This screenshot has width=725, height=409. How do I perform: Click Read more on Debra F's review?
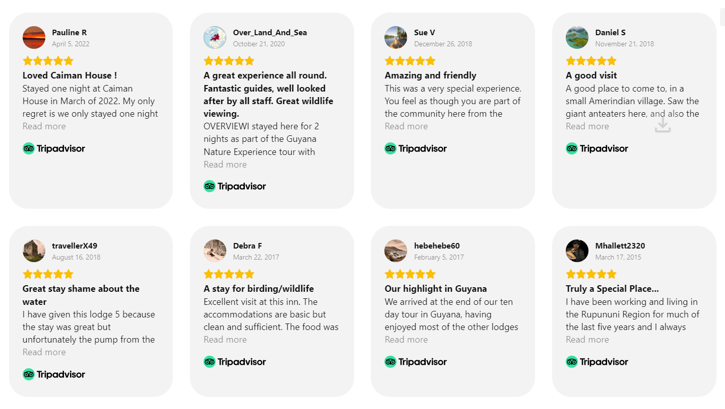(x=225, y=339)
